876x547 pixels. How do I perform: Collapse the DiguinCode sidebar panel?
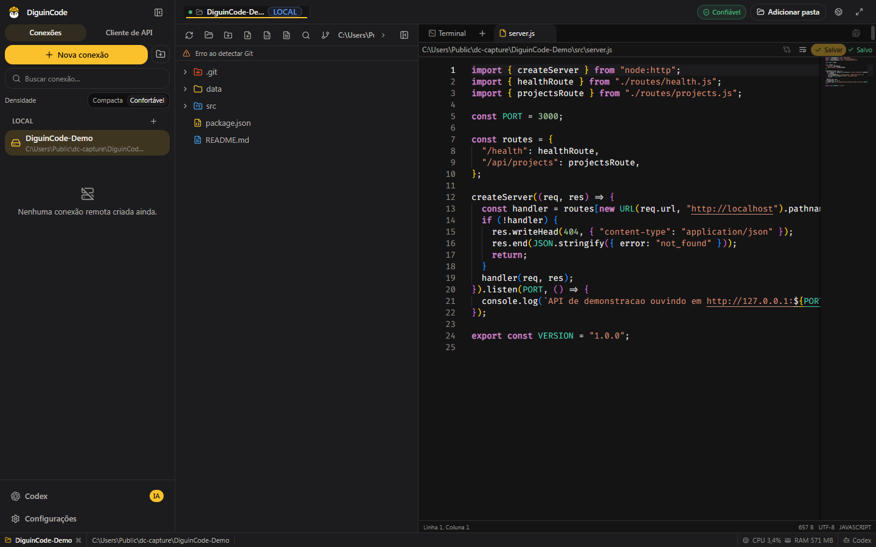coord(158,12)
